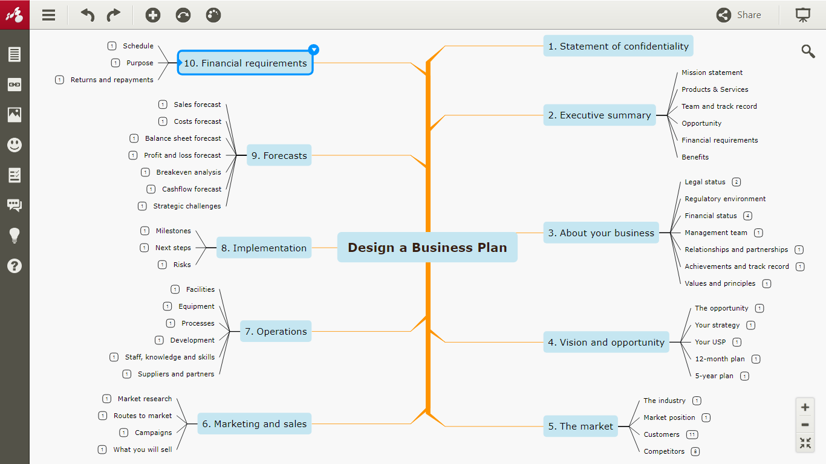Open the hamburger menu

click(48, 14)
